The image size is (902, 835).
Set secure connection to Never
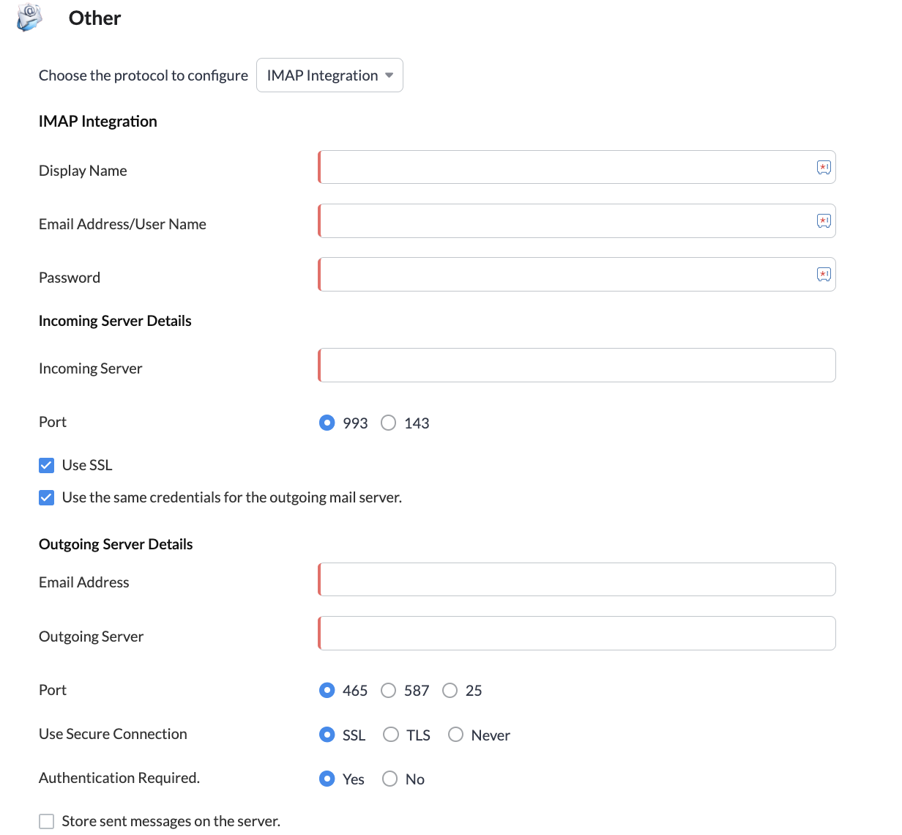tap(456, 735)
